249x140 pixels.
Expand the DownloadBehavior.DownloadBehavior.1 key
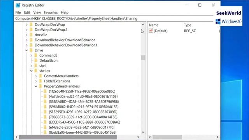click(26, 45)
